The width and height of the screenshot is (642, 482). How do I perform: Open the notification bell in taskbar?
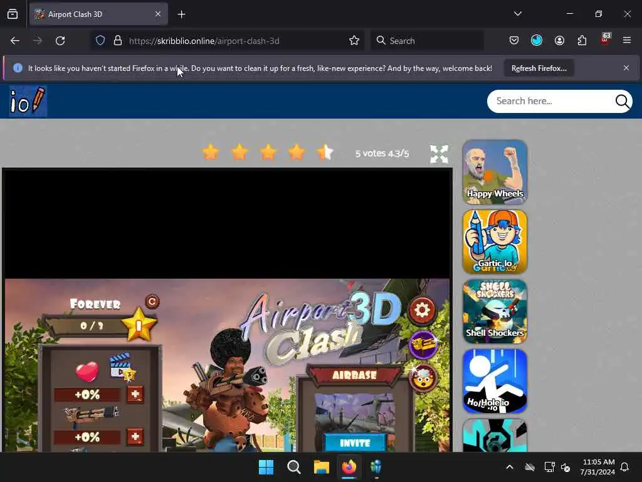point(625,467)
